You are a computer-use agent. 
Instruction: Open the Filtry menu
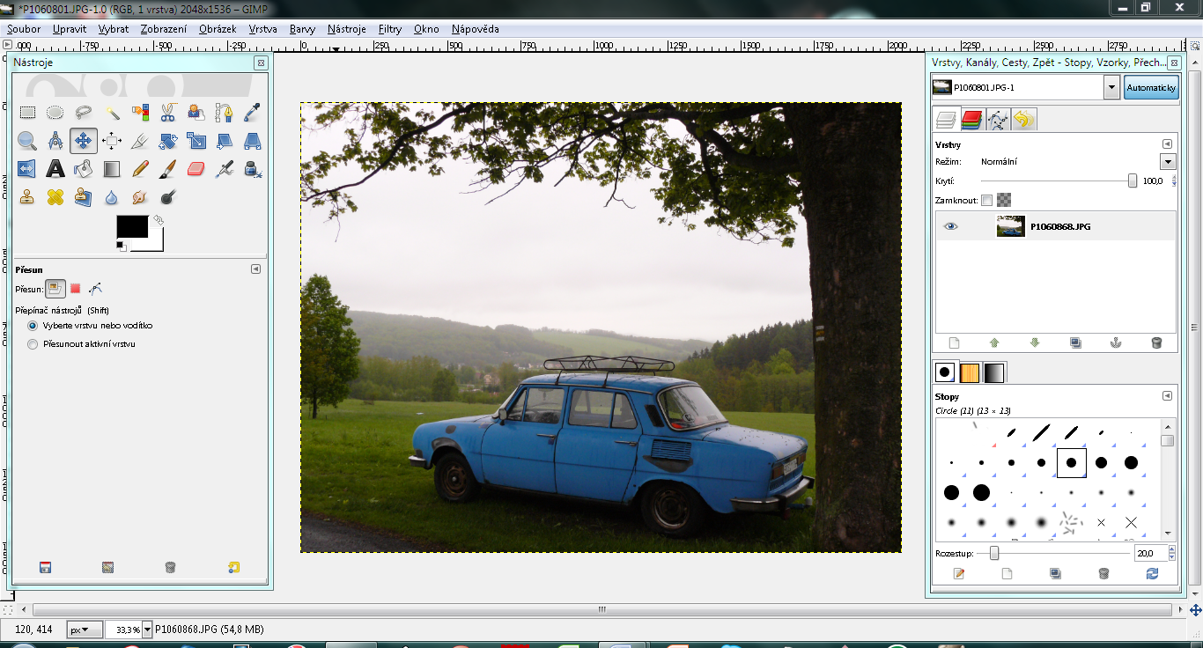click(390, 29)
